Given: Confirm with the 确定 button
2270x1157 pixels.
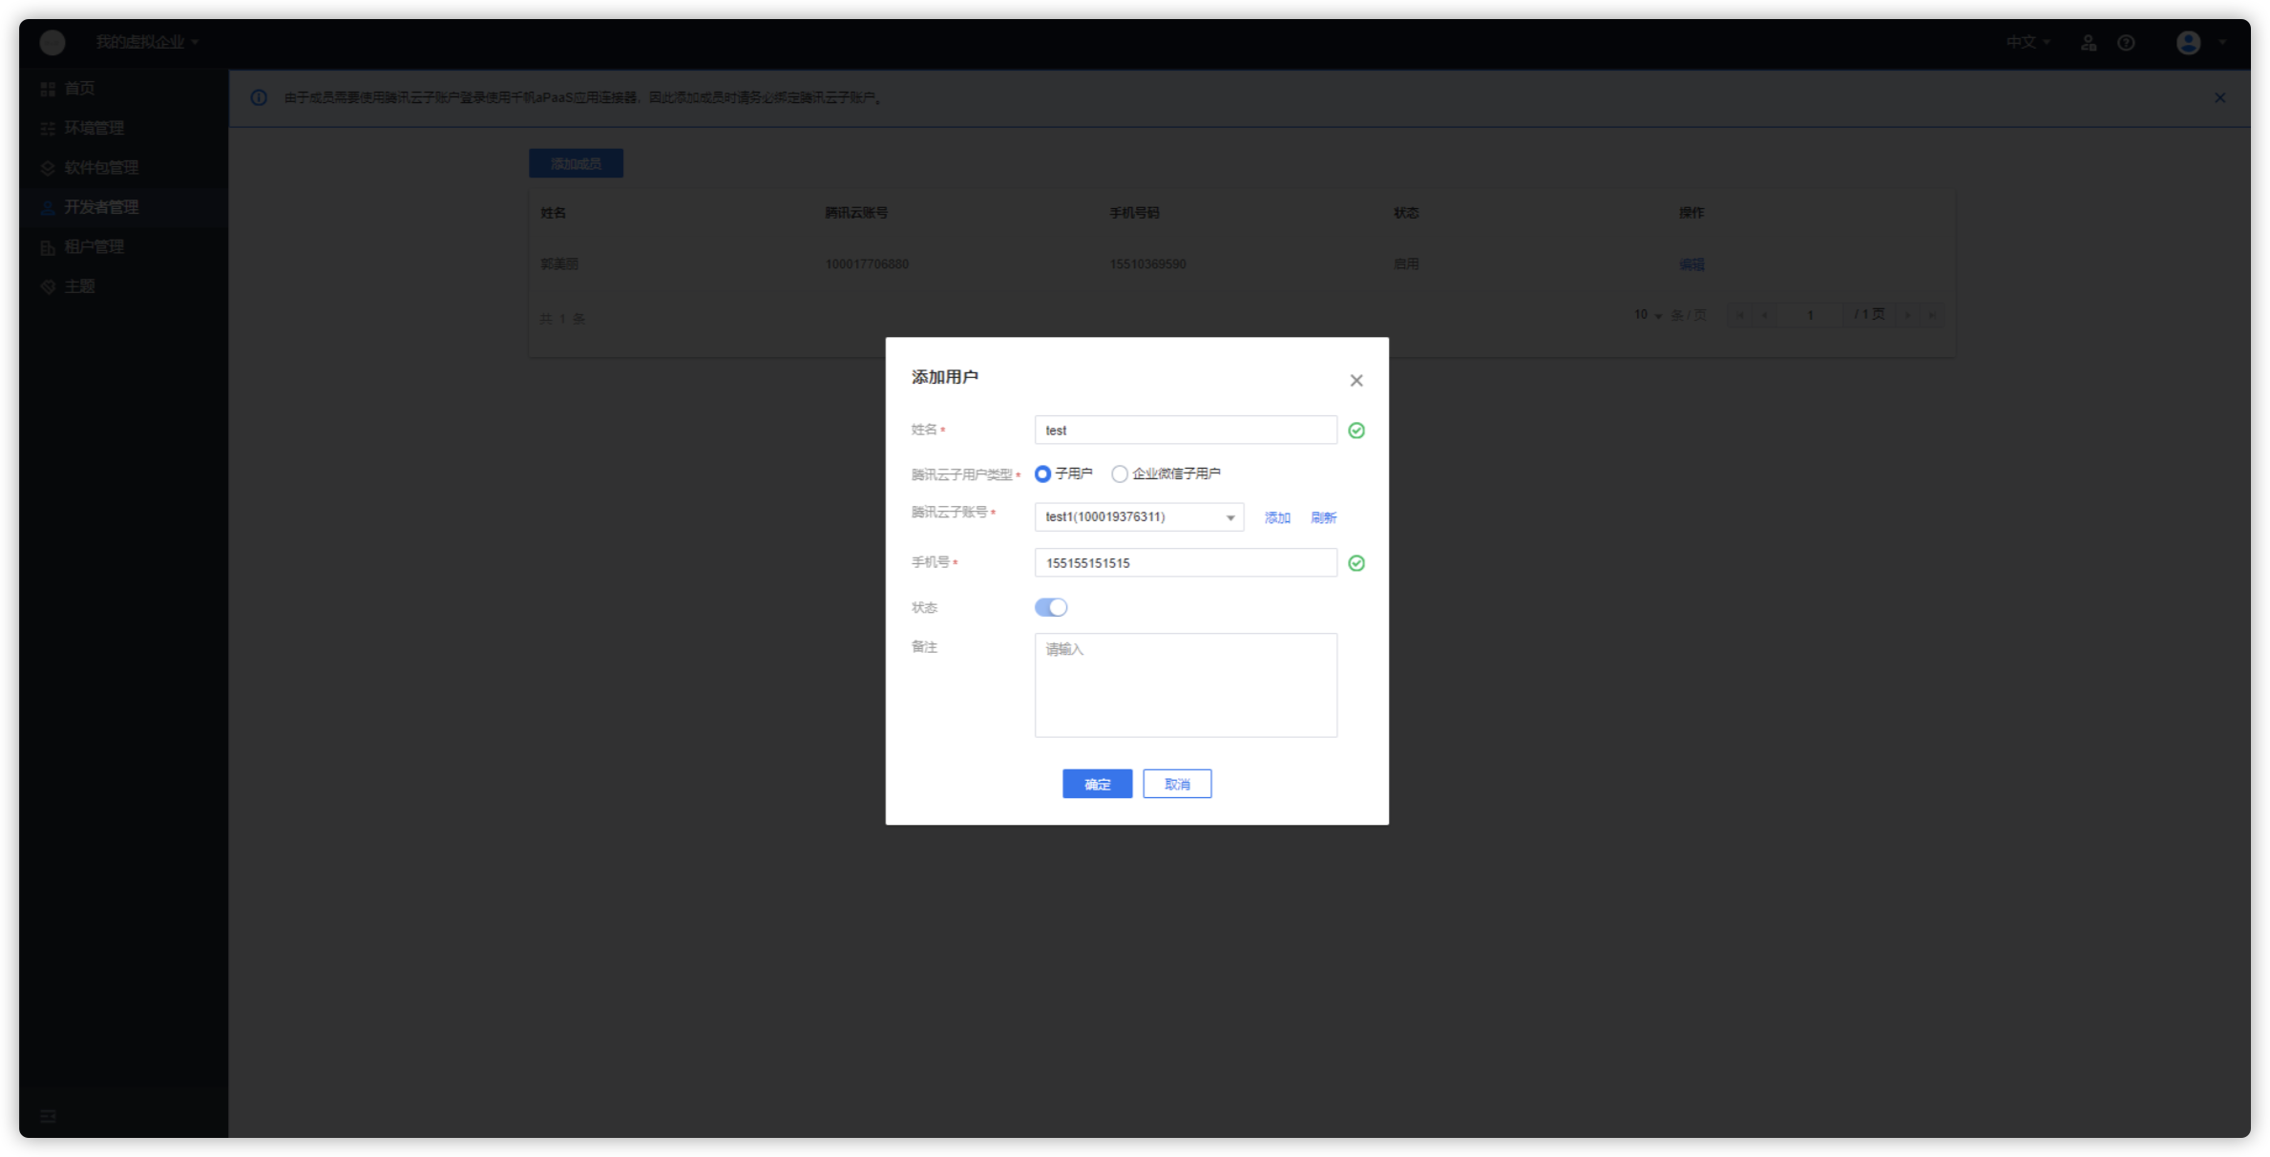Looking at the screenshot, I should (x=1097, y=784).
